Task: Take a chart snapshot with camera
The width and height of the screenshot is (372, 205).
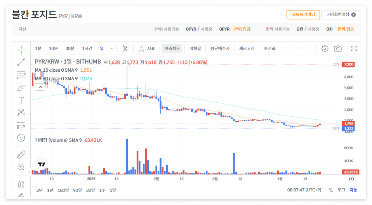Action: [x=337, y=48]
